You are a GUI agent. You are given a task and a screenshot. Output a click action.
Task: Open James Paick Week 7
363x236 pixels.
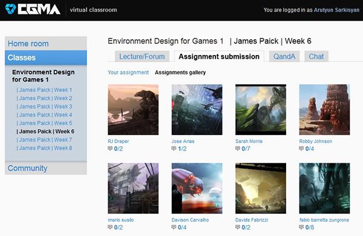click(x=44, y=140)
